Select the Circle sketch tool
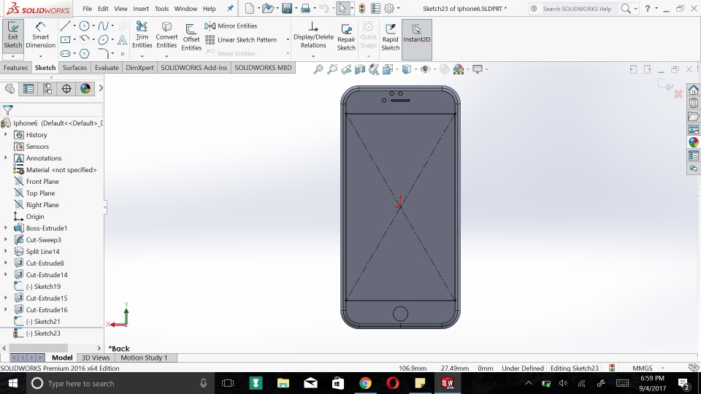The image size is (701, 394). tap(84, 26)
